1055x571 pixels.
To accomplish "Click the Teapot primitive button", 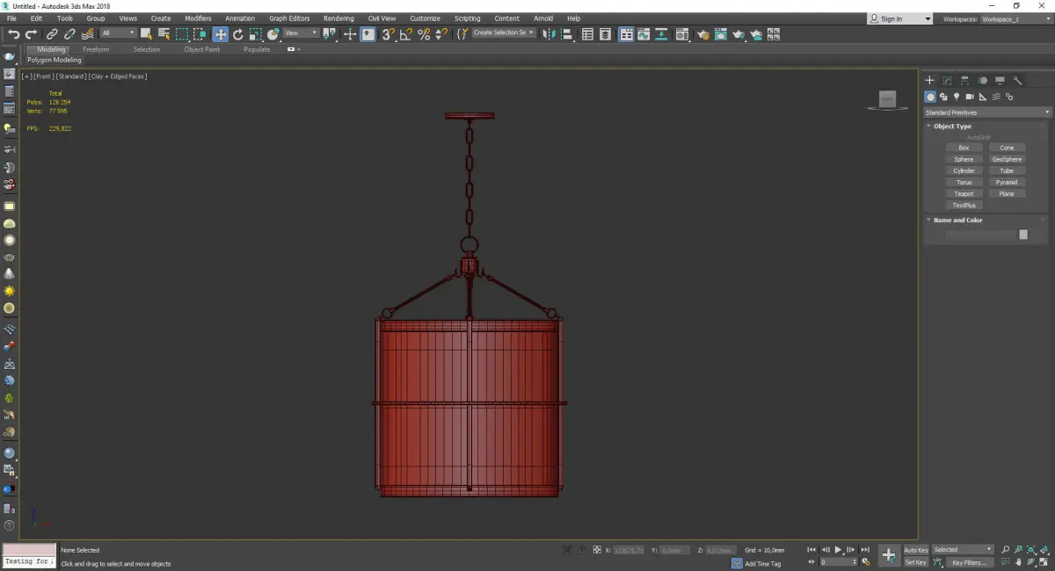I will [964, 193].
